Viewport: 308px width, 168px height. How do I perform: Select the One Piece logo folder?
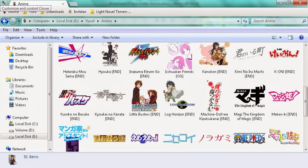click(249, 138)
